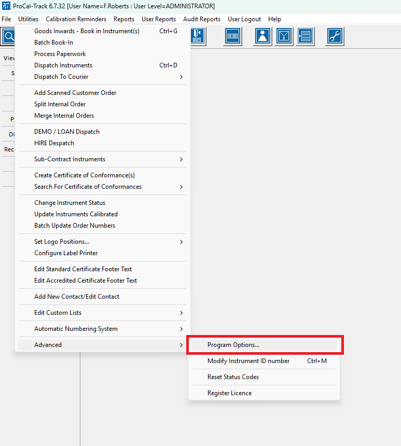Collapse the Advanced submenu
The width and height of the screenshot is (401, 446).
pos(103,345)
